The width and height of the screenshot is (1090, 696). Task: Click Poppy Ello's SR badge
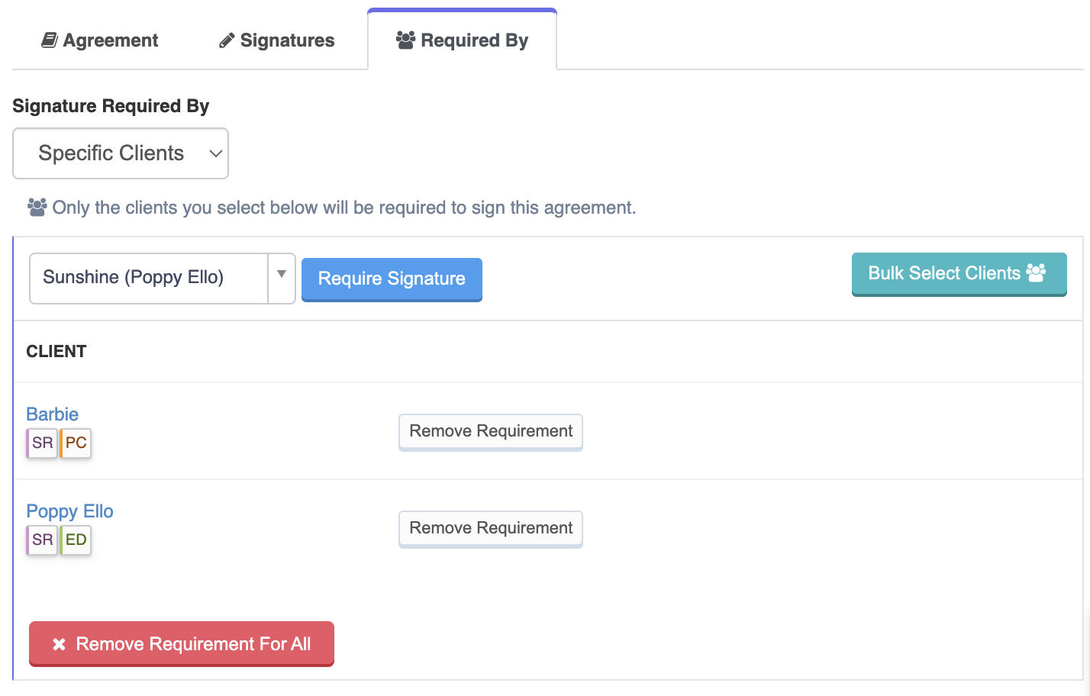tap(42, 540)
